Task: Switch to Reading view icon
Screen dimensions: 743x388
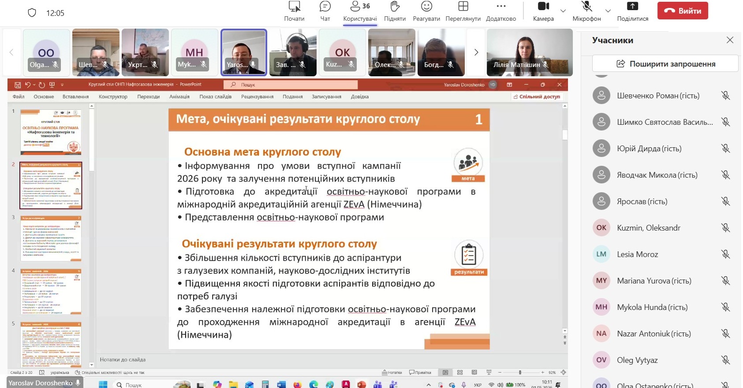Action: click(x=474, y=373)
